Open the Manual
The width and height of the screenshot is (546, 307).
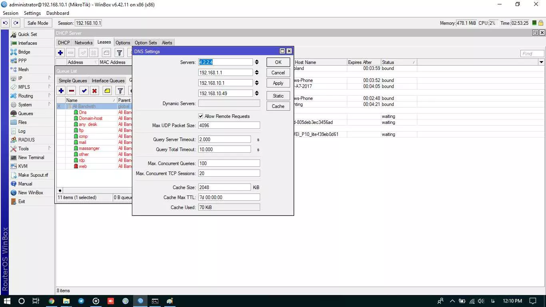point(25,184)
